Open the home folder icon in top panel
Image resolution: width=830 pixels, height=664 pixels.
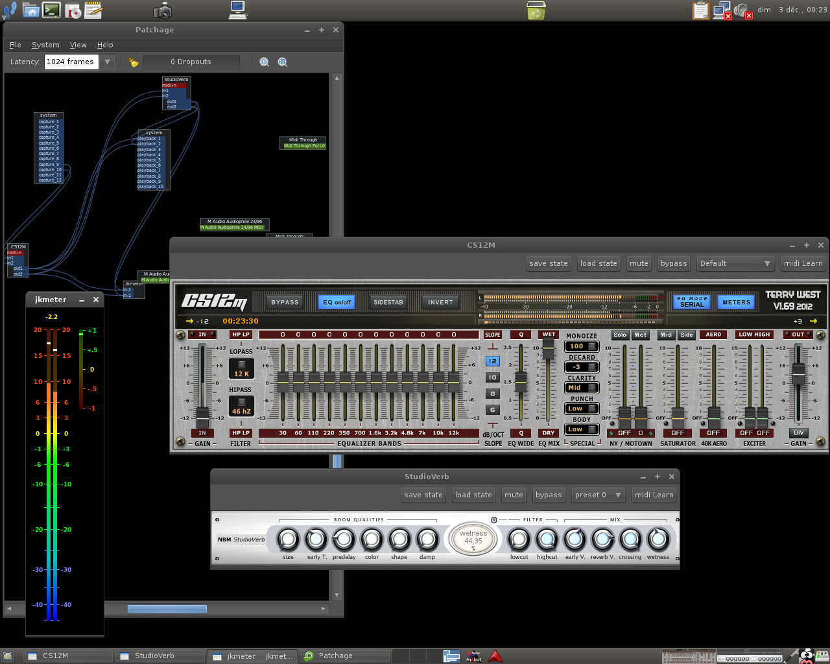[x=30, y=10]
